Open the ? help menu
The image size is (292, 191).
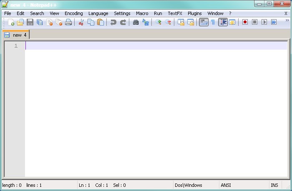[x=230, y=13]
